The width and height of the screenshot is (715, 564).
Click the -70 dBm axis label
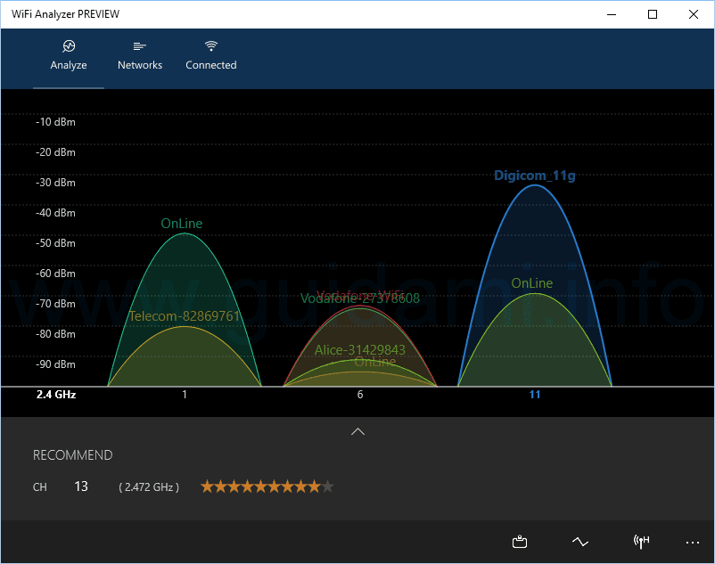point(55,304)
